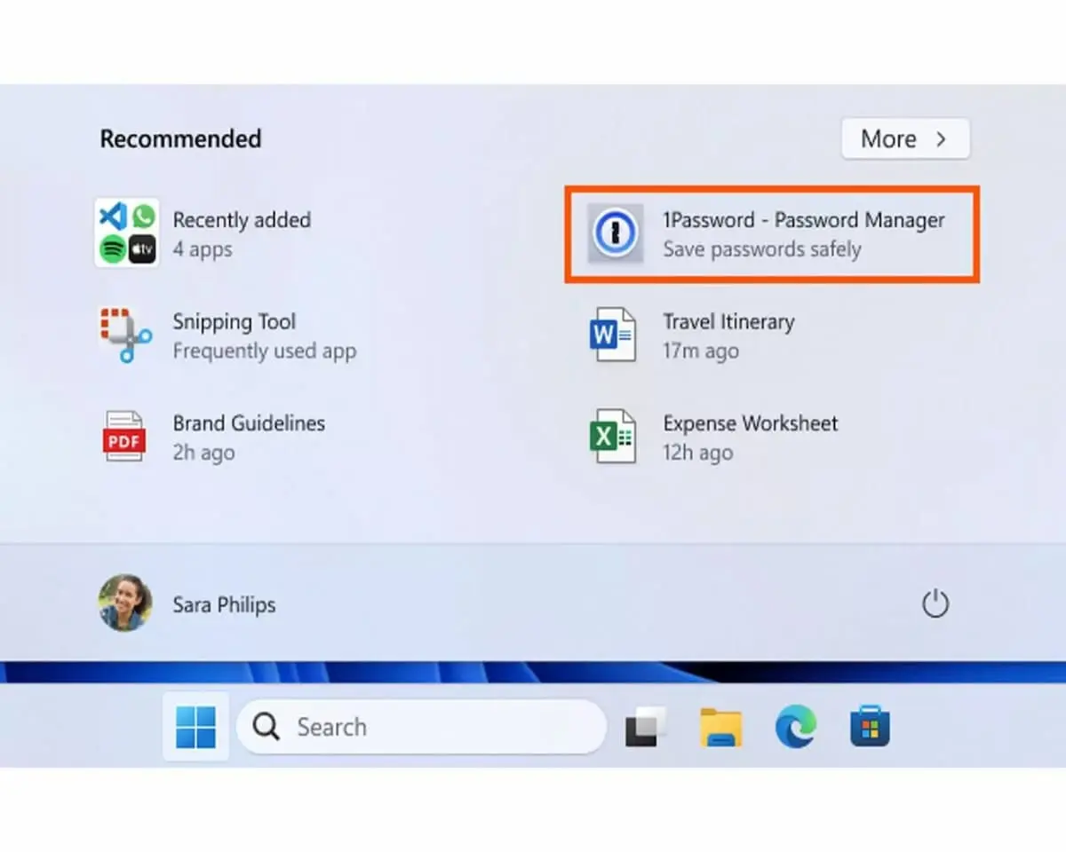Screen dimensions: 1066x852
Task: Open the "Travel Itinerary" title text
Action: pos(728,322)
